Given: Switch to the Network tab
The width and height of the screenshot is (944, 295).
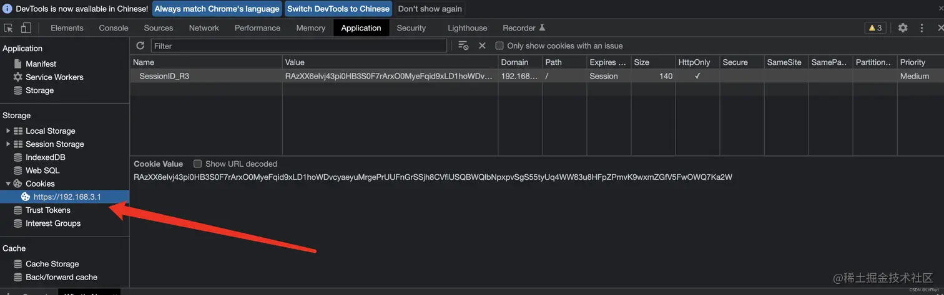Looking at the screenshot, I should (x=204, y=28).
